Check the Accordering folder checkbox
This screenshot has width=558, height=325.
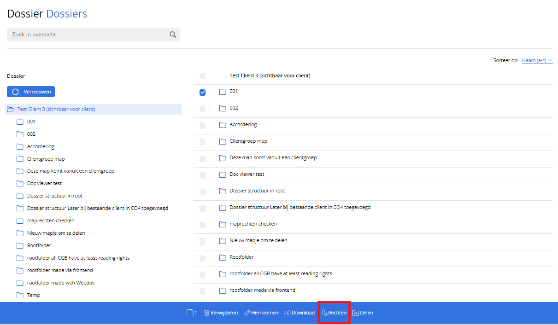point(202,126)
